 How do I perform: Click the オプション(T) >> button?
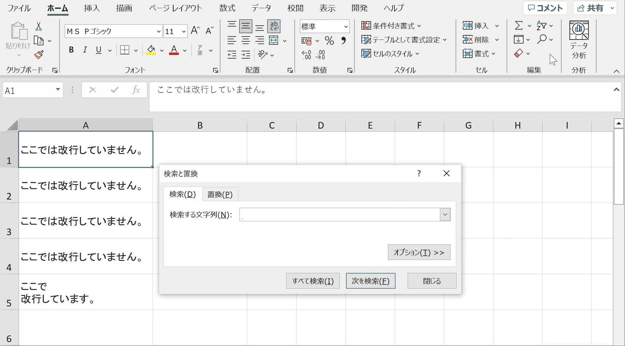coord(419,252)
